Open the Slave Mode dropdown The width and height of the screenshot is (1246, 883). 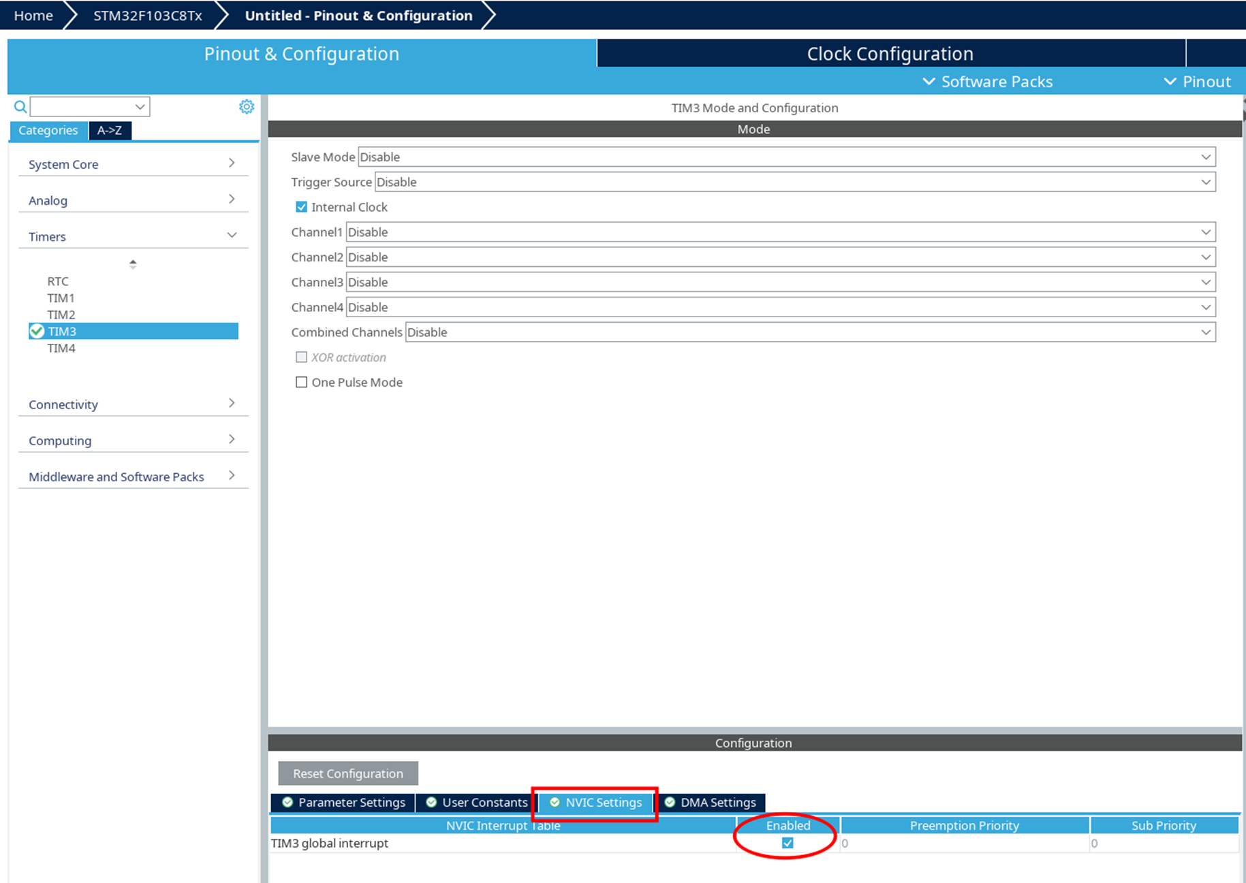786,157
